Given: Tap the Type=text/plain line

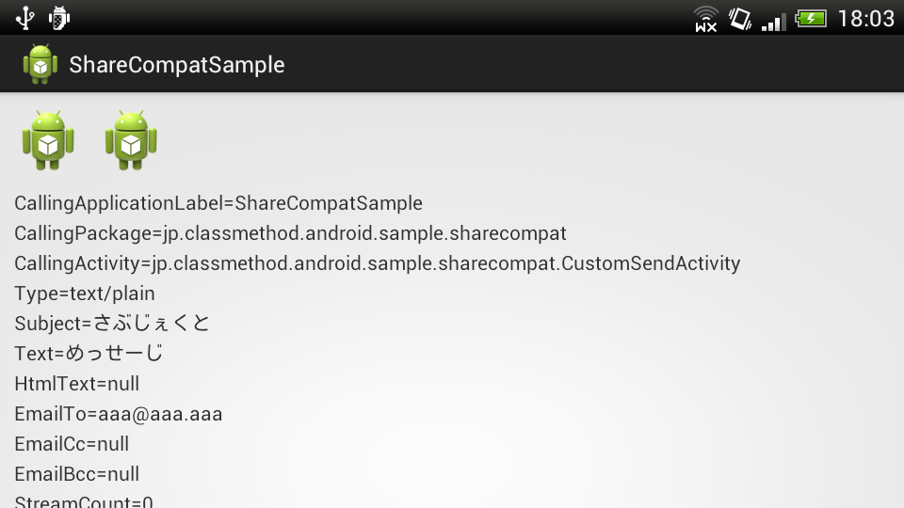Looking at the screenshot, I should click(85, 294).
